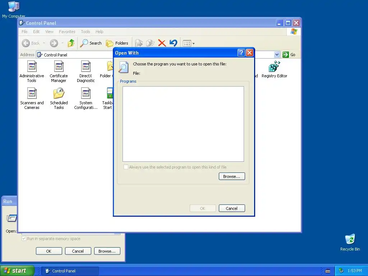Open the Forward button history dropdown
The image size is (368, 276).
click(x=62, y=43)
